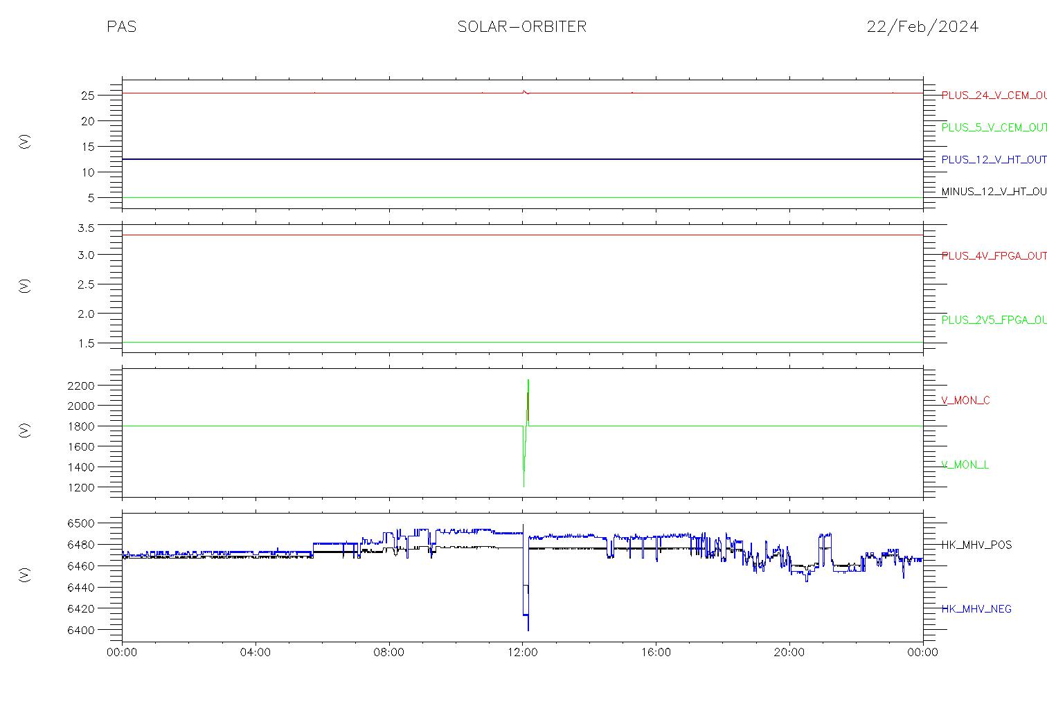Click the PLUS_2V5_FPGA_OU legend label
1047x706 pixels.
pyautogui.click(x=994, y=320)
